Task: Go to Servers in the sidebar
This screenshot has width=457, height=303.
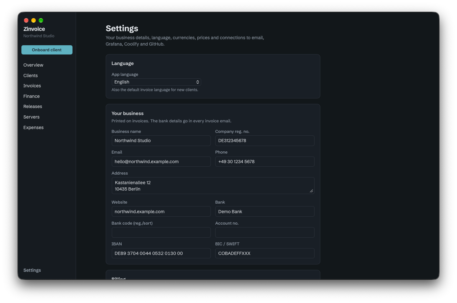Action: tap(32, 117)
